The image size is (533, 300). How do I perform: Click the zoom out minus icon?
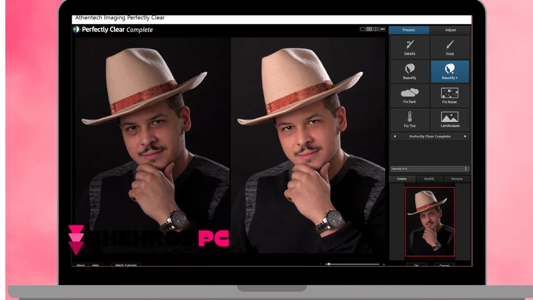click(320, 264)
